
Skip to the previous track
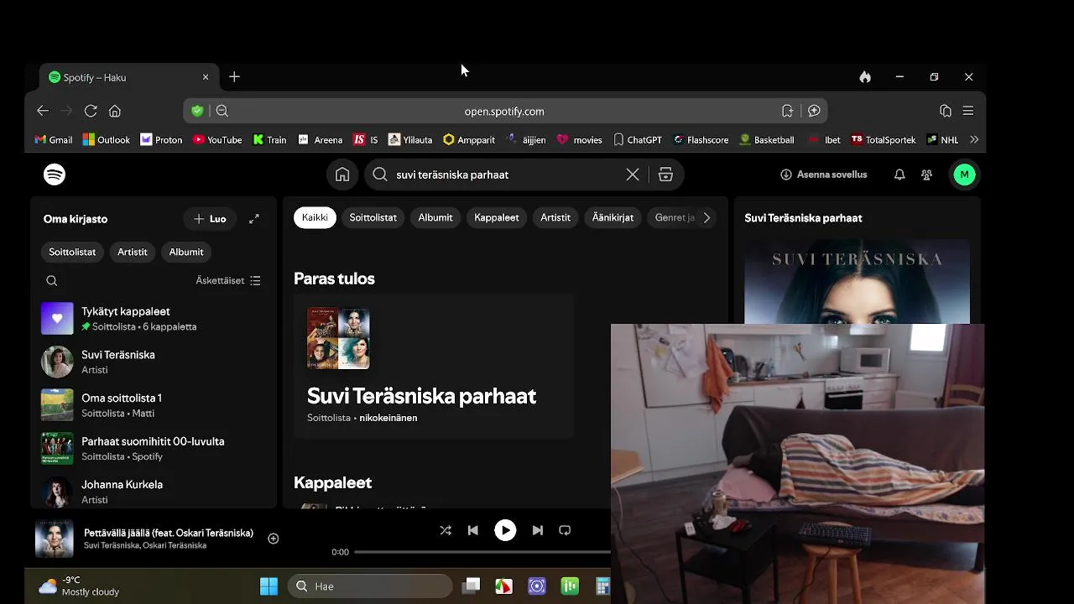click(472, 530)
